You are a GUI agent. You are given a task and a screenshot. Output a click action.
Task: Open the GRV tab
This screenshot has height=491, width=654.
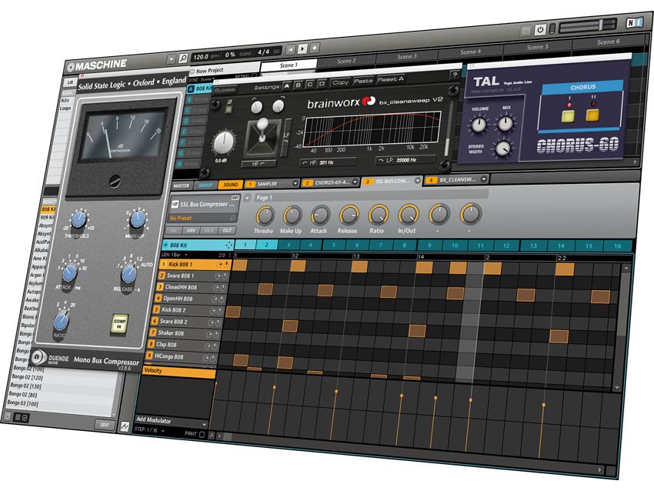[191, 230]
